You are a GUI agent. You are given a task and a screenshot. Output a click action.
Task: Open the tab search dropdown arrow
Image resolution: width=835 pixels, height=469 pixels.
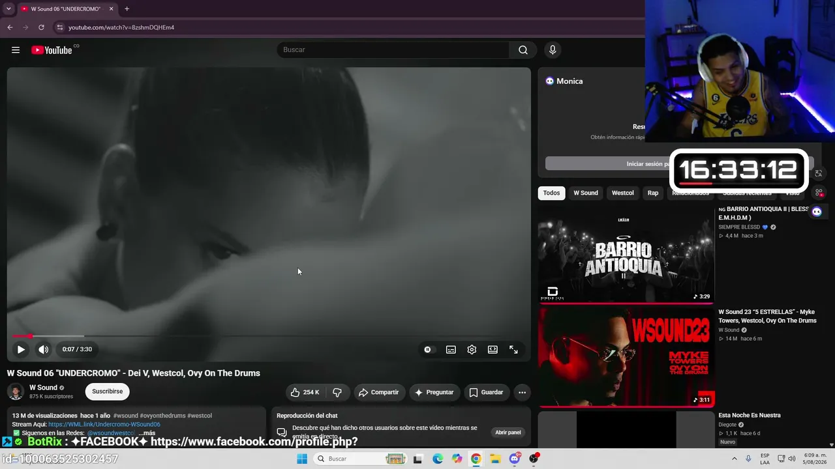pos(8,9)
